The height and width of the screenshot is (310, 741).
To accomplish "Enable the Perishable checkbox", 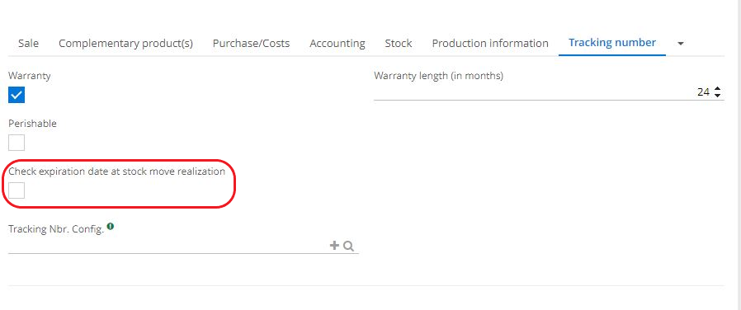I will click(17, 143).
